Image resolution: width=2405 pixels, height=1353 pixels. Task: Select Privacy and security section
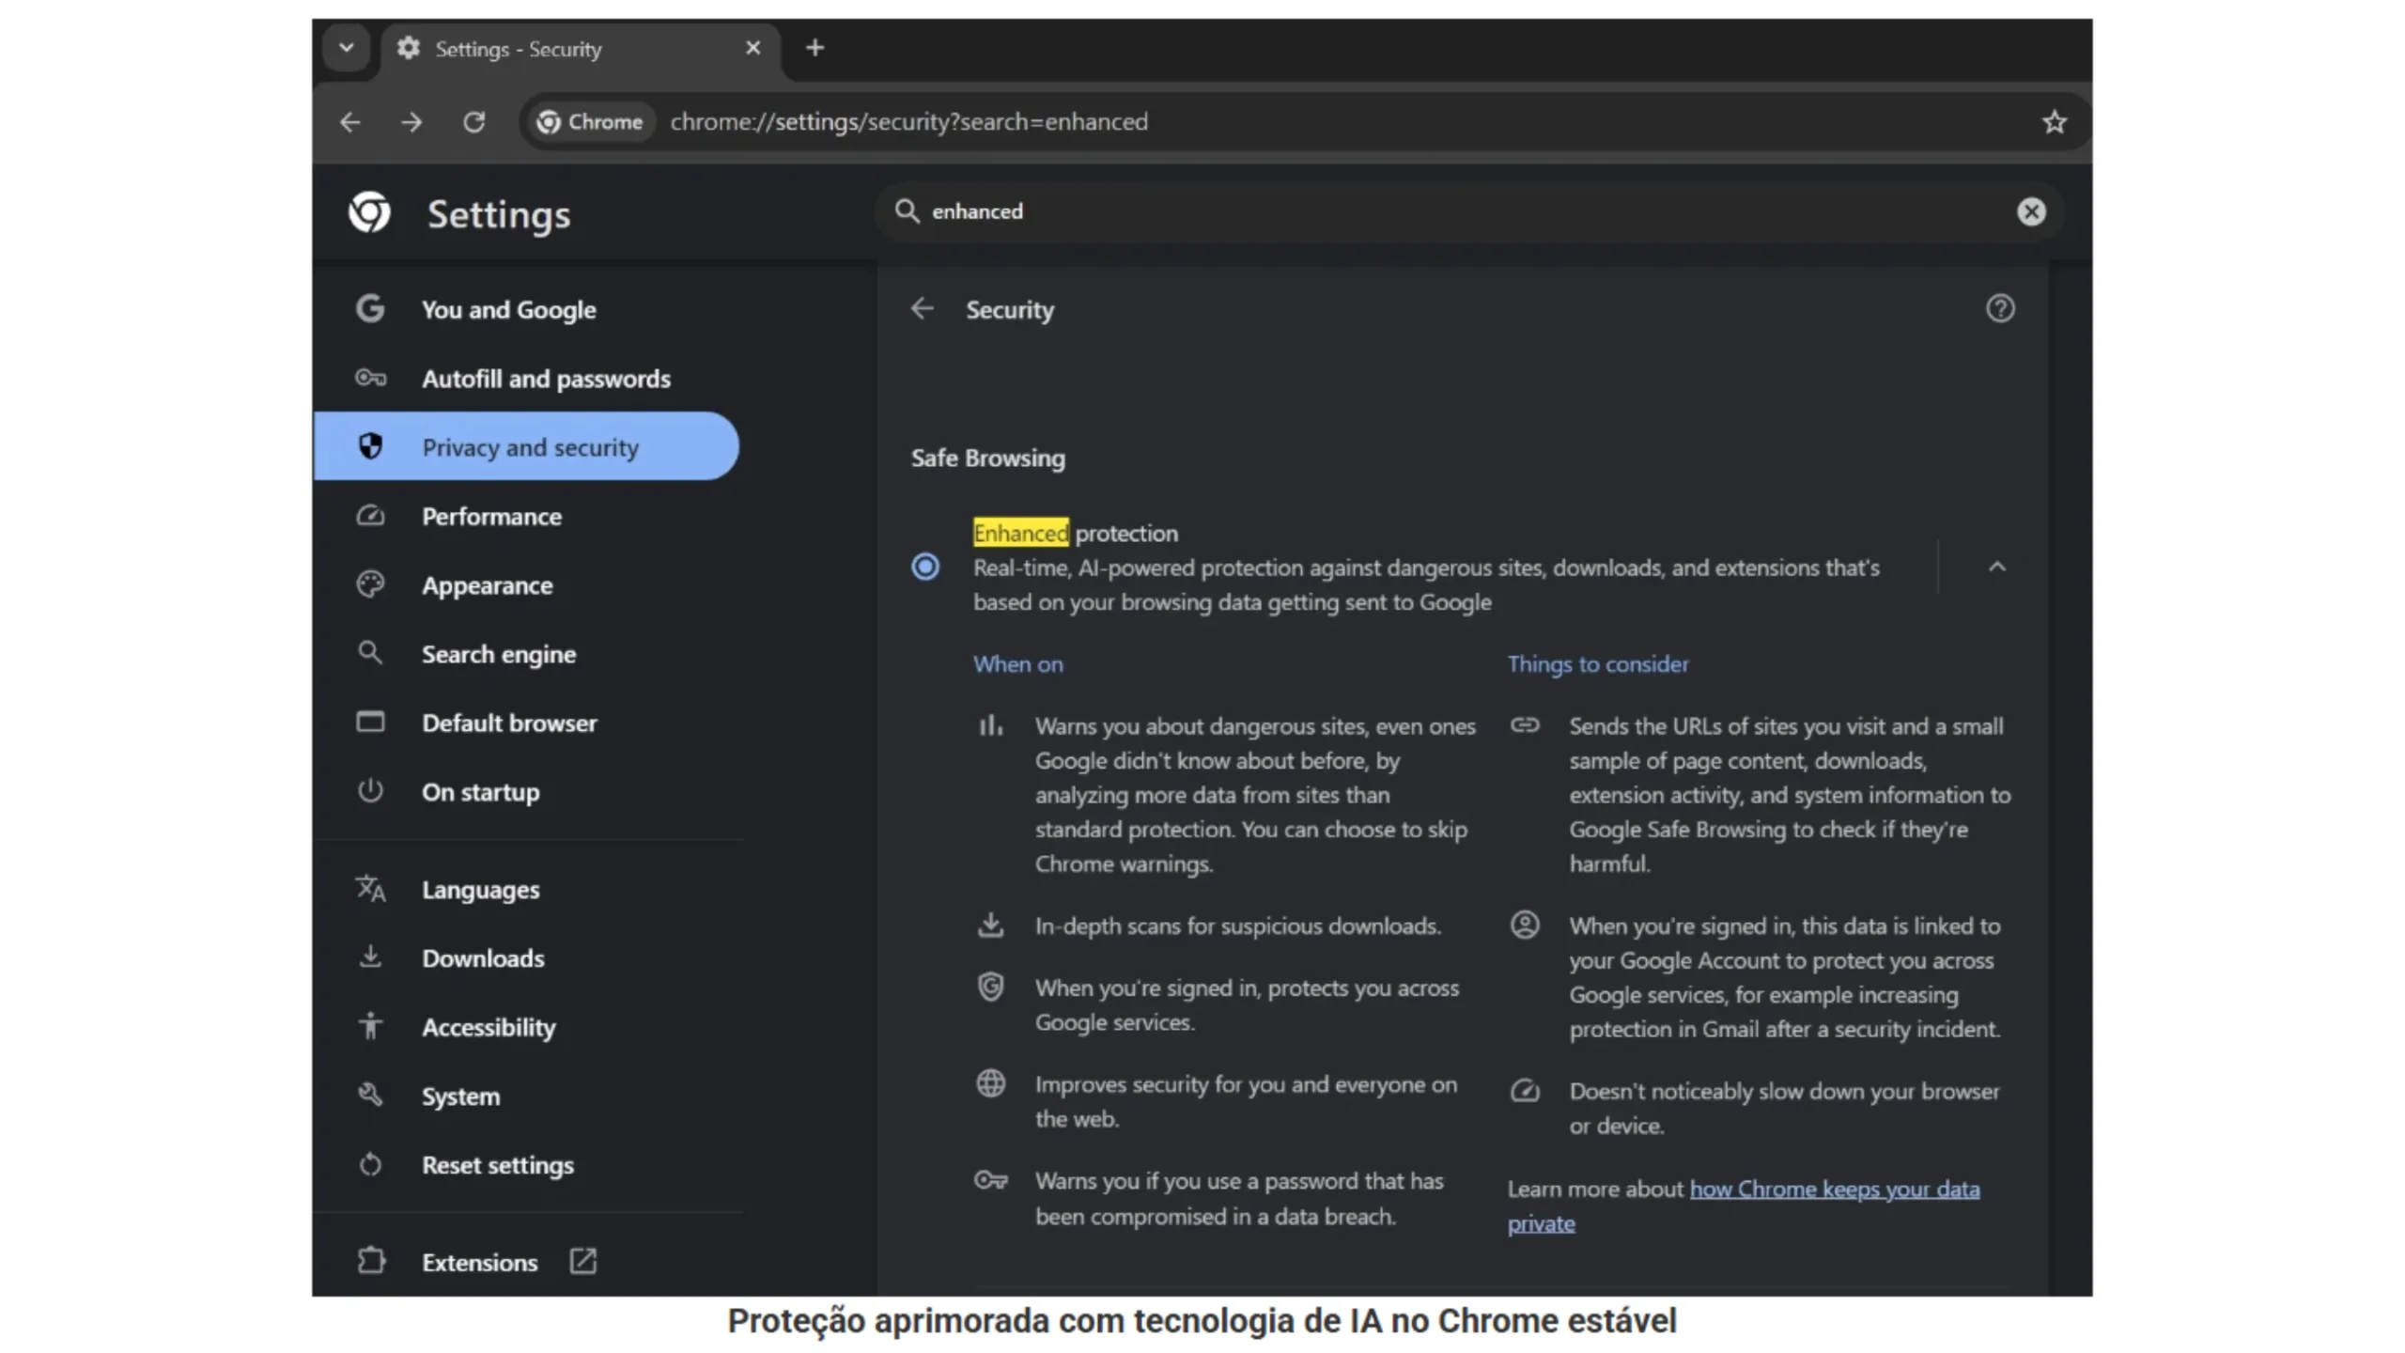pyautogui.click(x=526, y=446)
